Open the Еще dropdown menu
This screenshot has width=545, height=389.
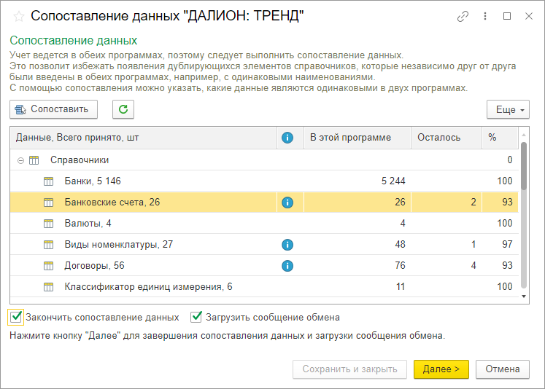(508, 110)
